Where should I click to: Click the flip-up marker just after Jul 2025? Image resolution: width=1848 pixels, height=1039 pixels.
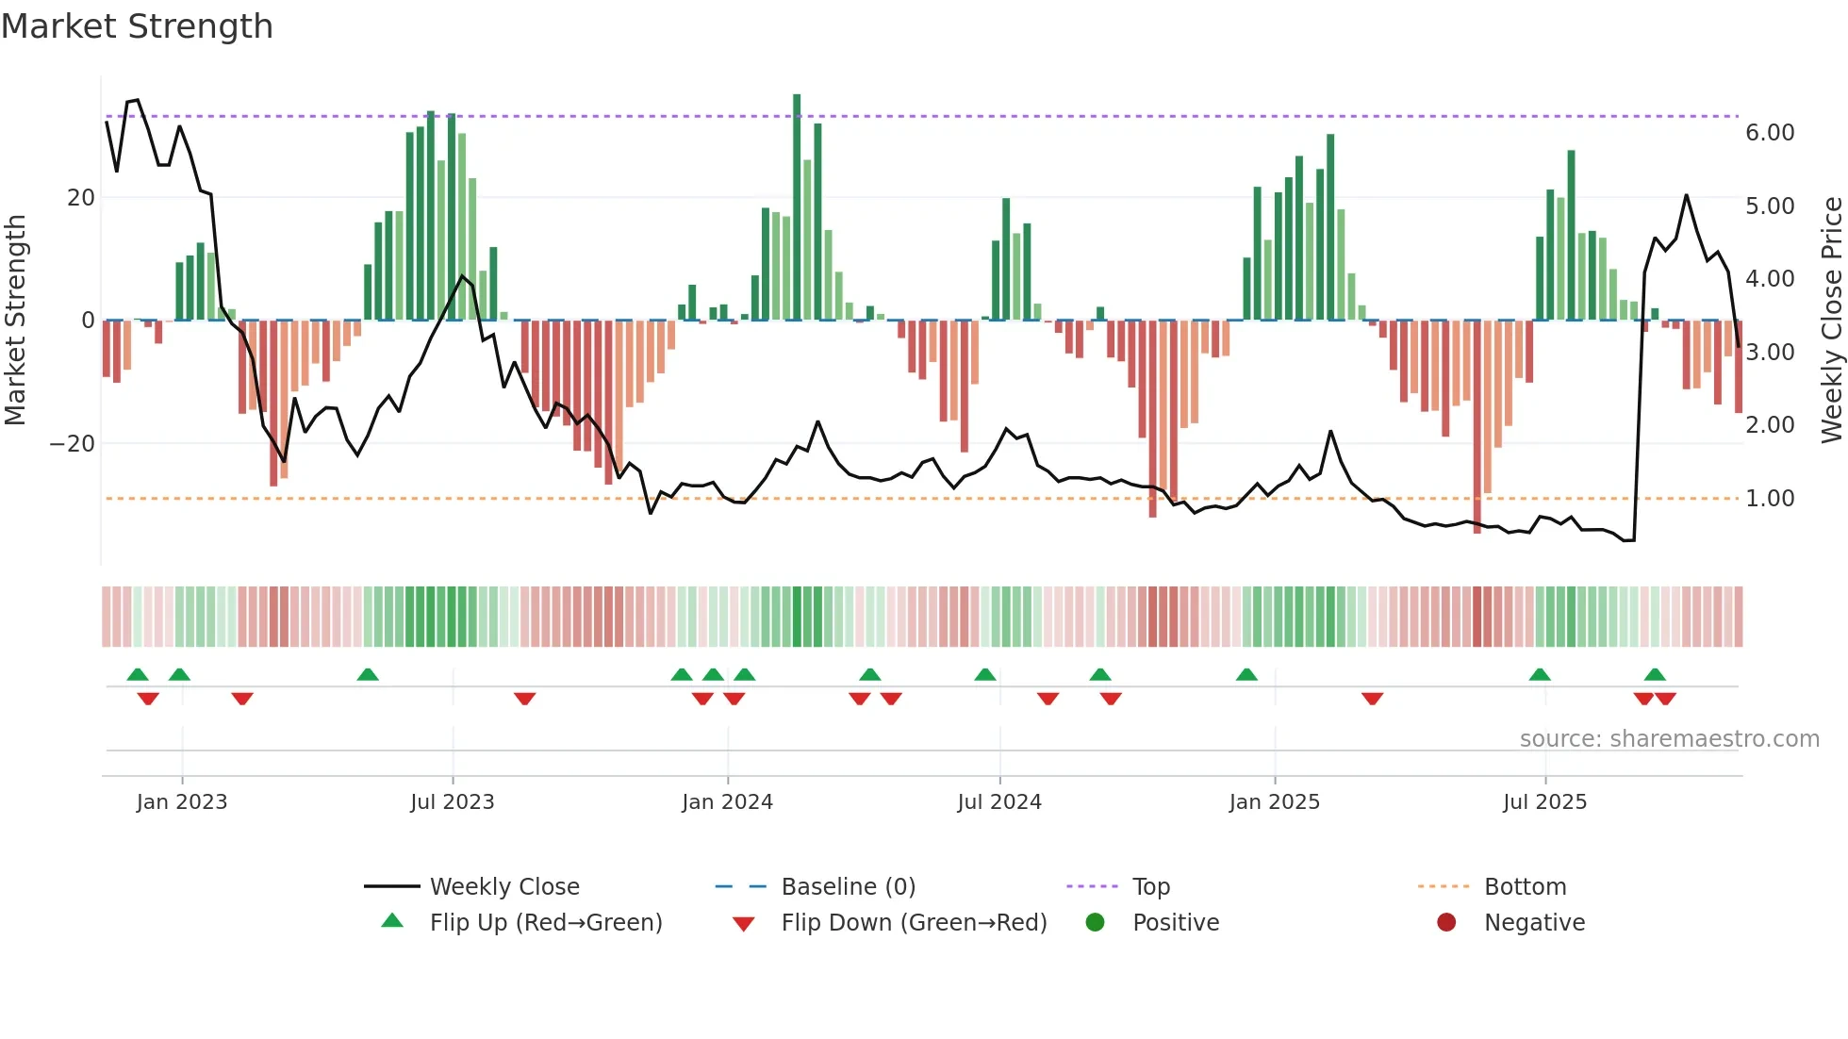click(x=1540, y=674)
